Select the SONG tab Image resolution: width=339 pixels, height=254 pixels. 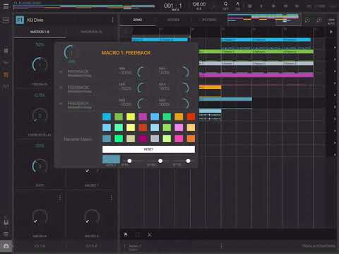138,20
